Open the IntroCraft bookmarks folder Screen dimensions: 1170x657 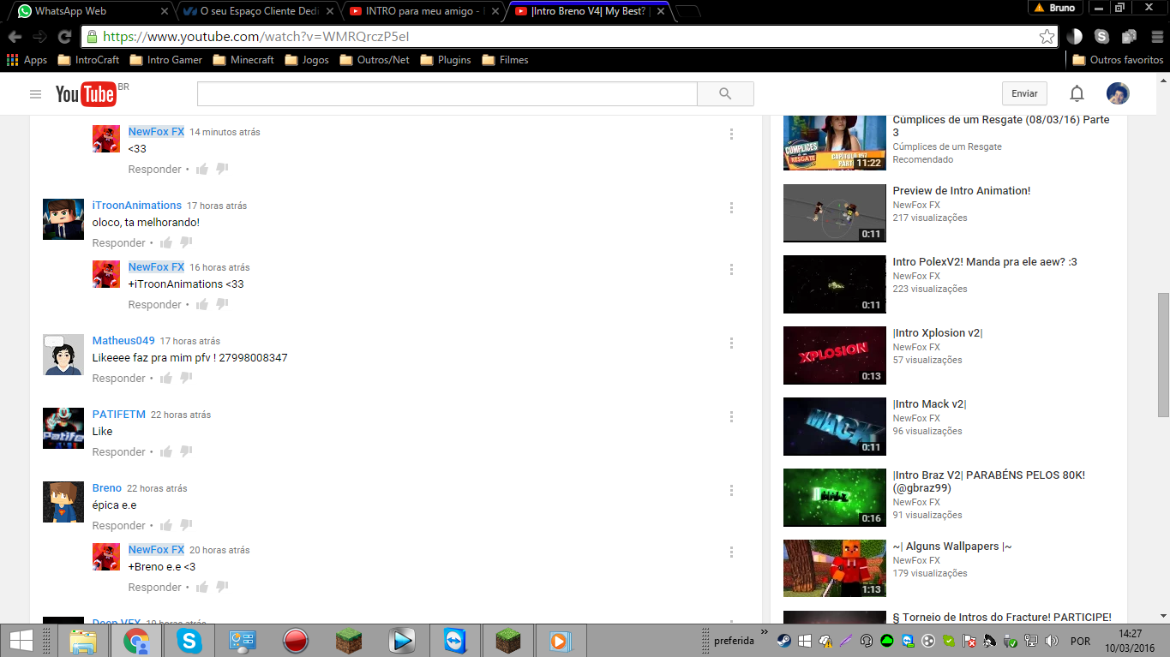tap(88, 60)
